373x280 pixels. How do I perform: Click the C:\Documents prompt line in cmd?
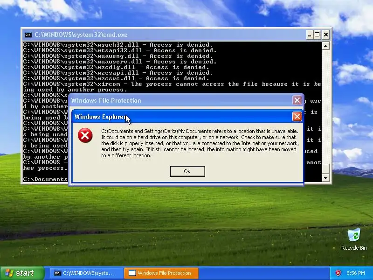(45, 179)
